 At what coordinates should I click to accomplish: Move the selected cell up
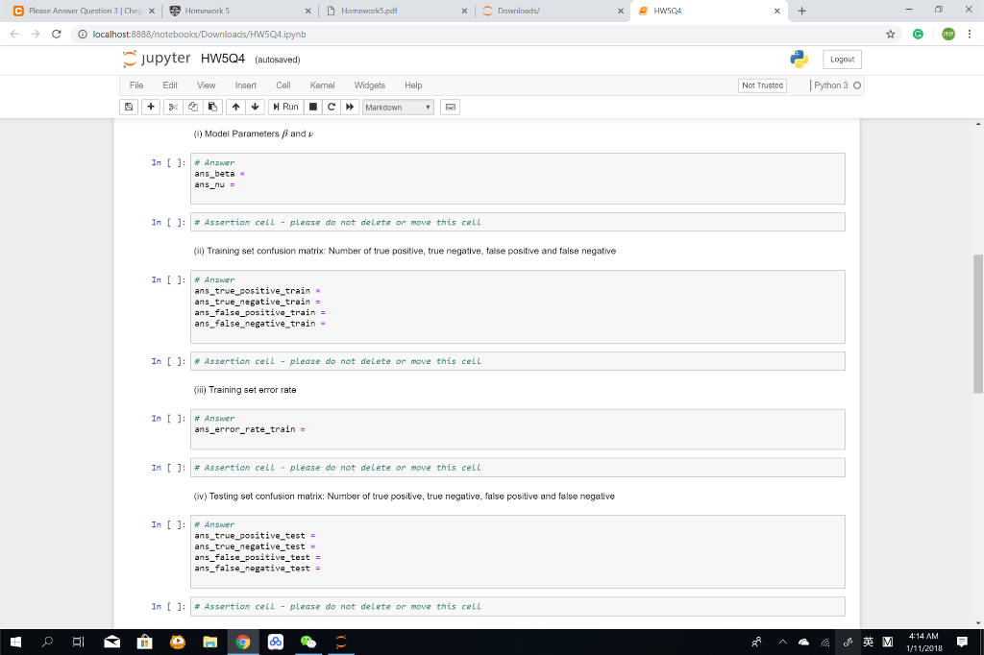point(234,107)
